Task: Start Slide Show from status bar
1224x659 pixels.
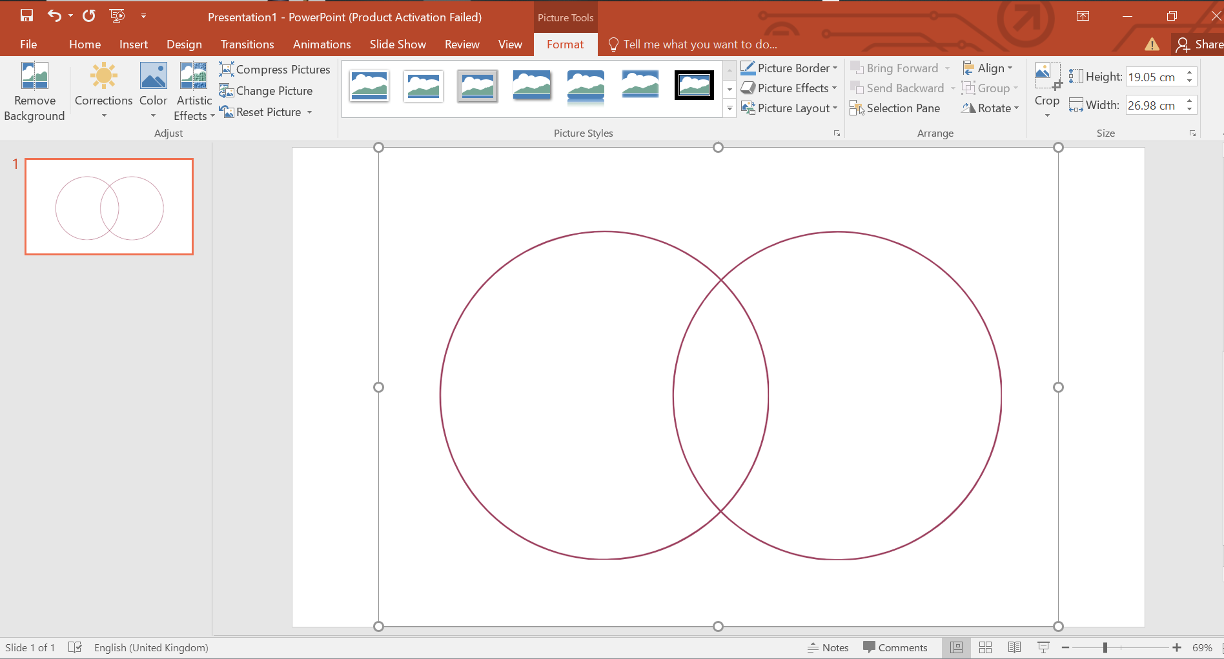Action: tap(1043, 647)
